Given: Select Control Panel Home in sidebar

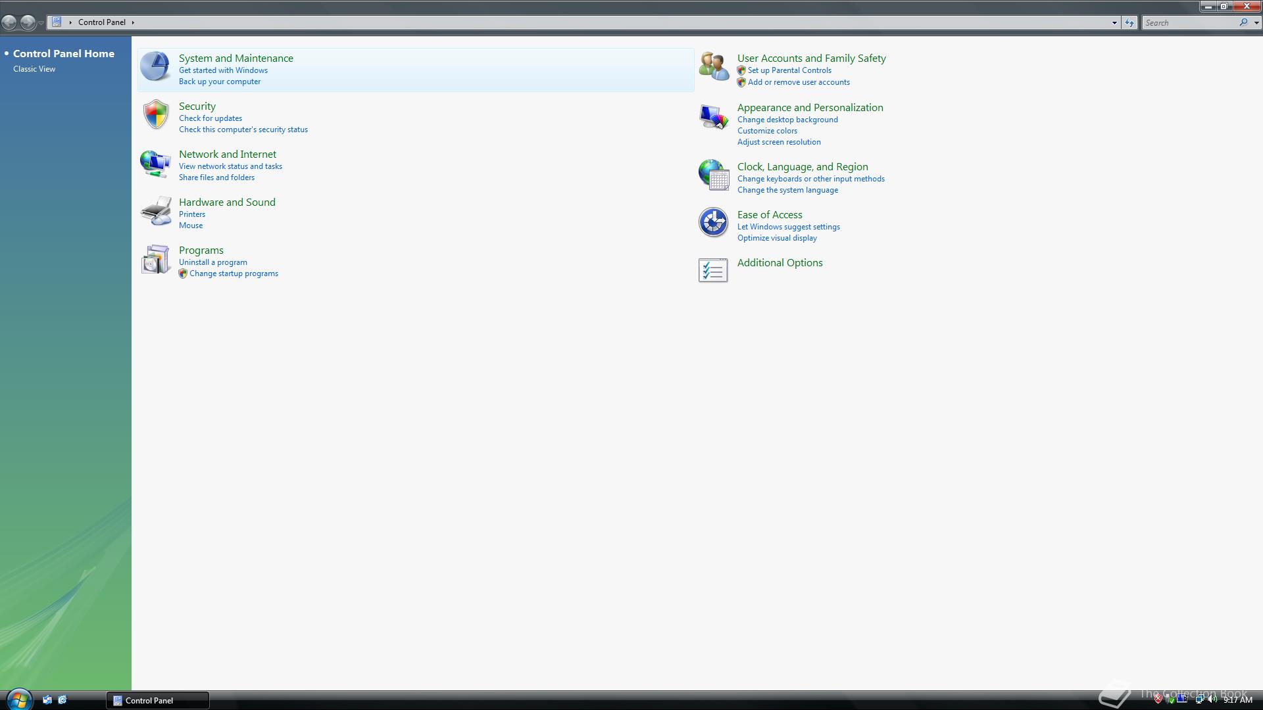Looking at the screenshot, I should (x=64, y=54).
